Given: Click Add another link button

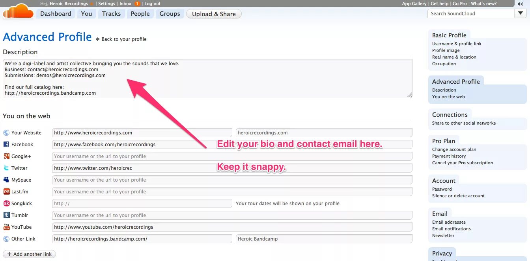Looking at the screenshot, I should 29,254.
